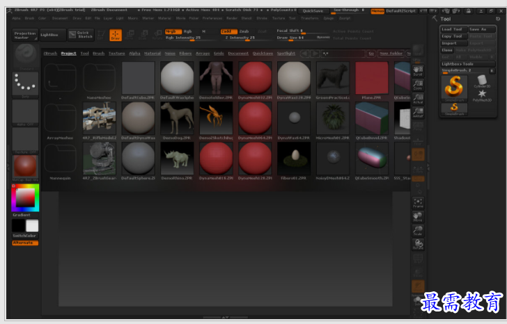Click the Scroll canvas icon
The height and width of the screenshot is (324, 507).
tap(418, 70)
